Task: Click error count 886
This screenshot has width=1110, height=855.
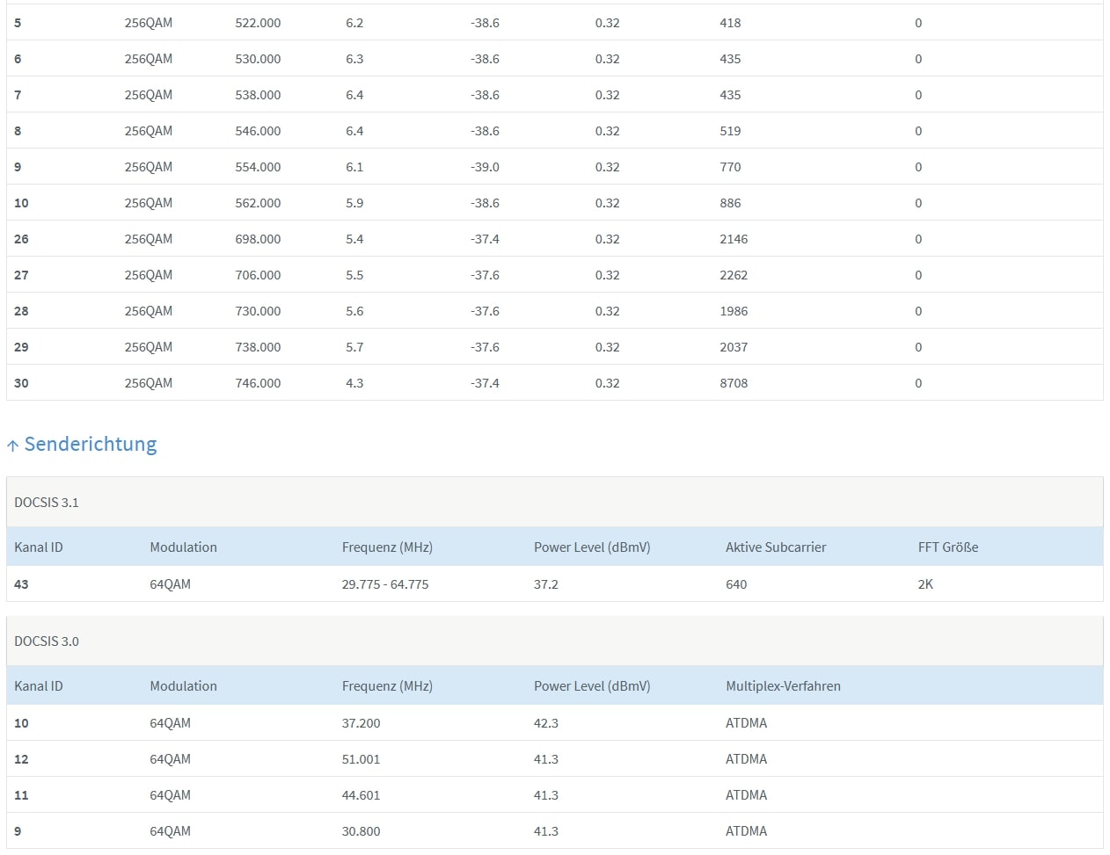Action: click(730, 203)
